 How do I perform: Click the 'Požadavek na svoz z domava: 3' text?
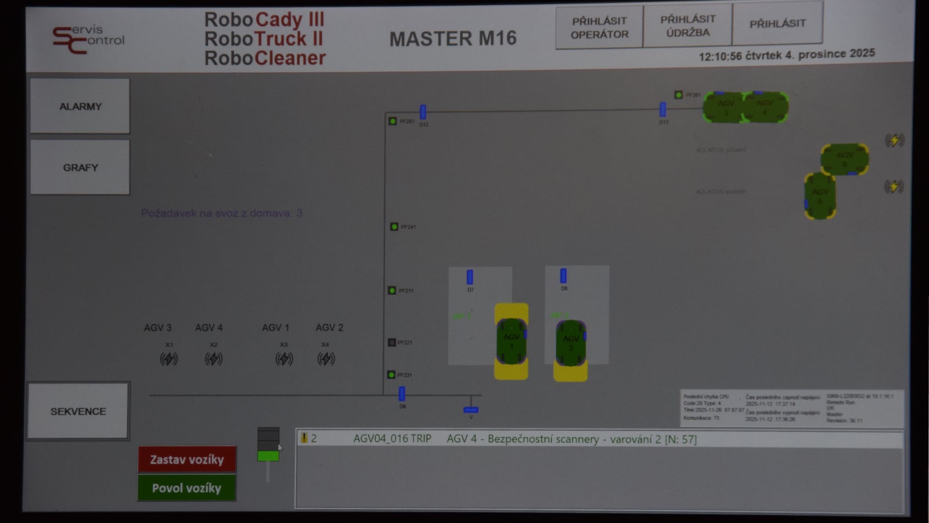tap(221, 213)
